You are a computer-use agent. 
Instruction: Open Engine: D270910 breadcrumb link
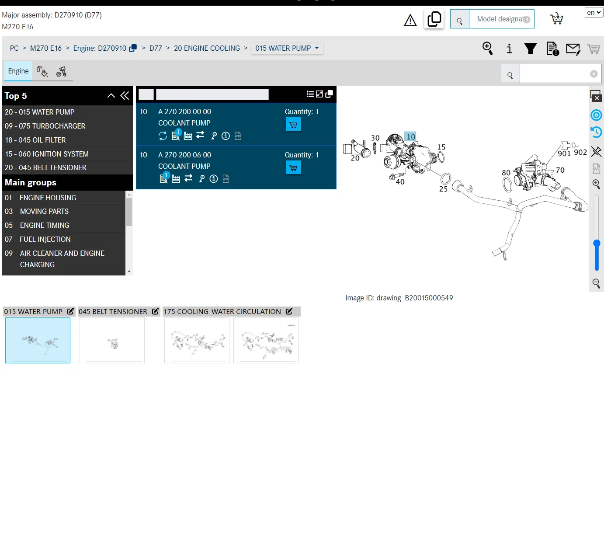pos(100,48)
